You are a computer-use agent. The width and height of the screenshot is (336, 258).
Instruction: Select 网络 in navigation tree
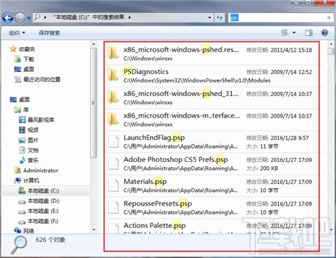(24, 230)
